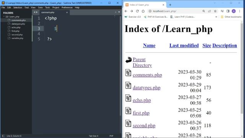The height and width of the screenshot is (138, 245).
Task: Click file icon beside echo.php in listing
Action: [x=128, y=98]
